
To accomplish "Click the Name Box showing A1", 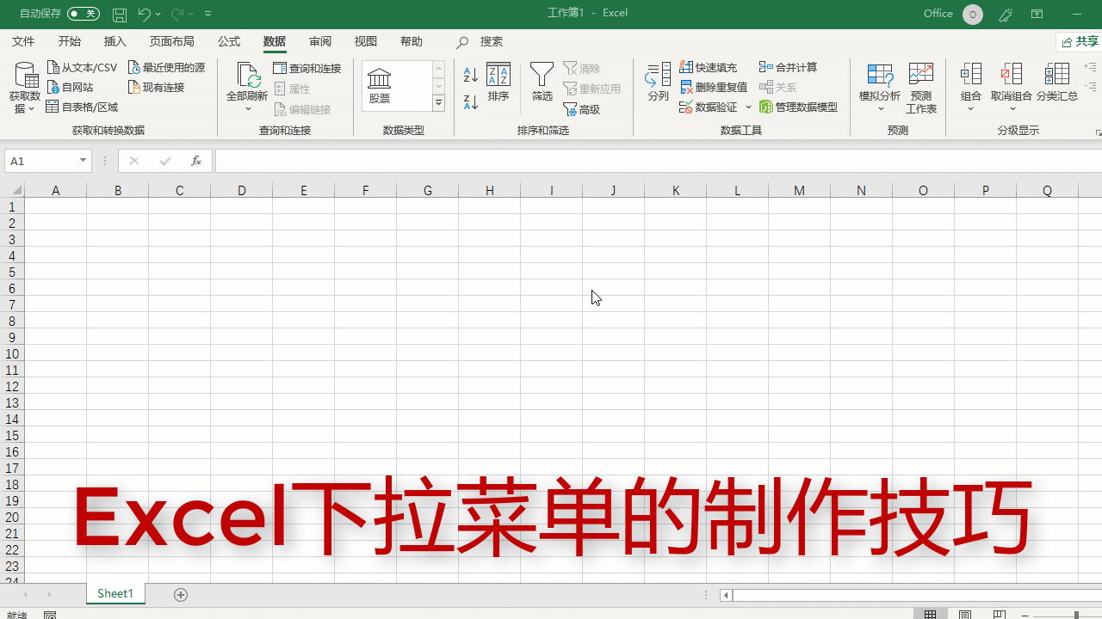I will (41, 161).
